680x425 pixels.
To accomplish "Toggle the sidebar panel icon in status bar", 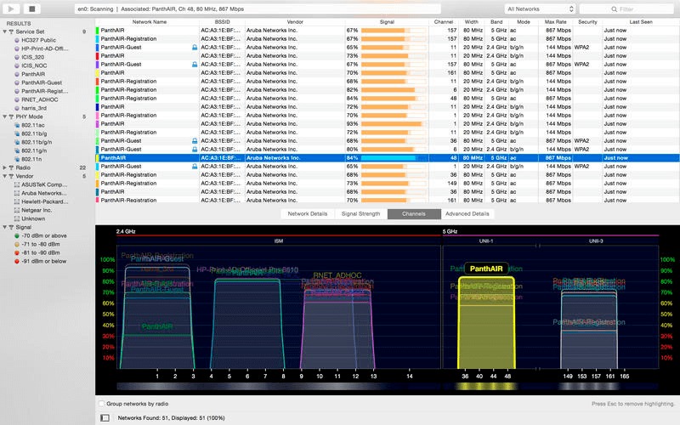I will [x=105, y=417].
